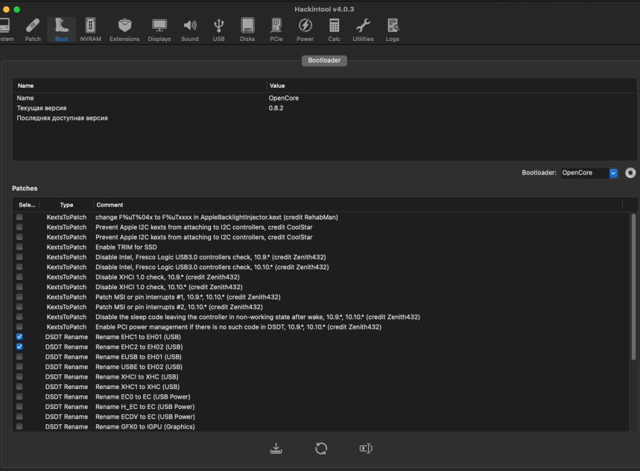Image resolution: width=640 pixels, height=471 pixels.
Task: Select the Текущая версия row
Action: tap(324, 108)
